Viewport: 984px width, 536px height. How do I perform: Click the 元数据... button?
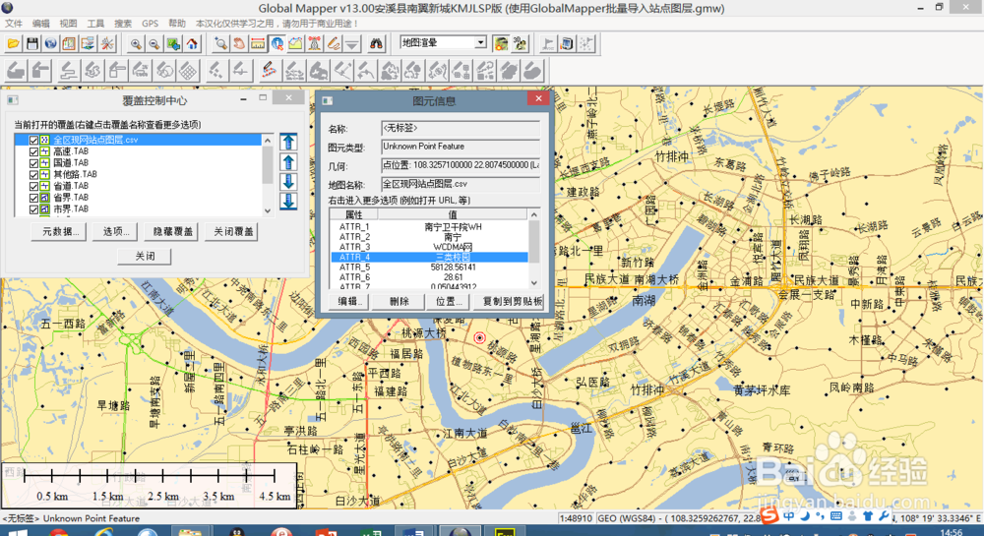click(x=58, y=232)
